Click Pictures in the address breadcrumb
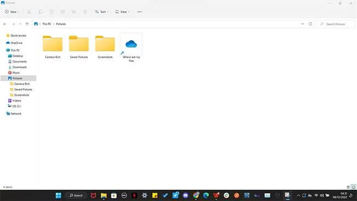Viewport: 357px width, 201px height. (x=61, y=24)
